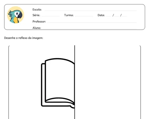Click the 'Série:' label
Viewport: 149px width, 119px height.
(36, 15)
